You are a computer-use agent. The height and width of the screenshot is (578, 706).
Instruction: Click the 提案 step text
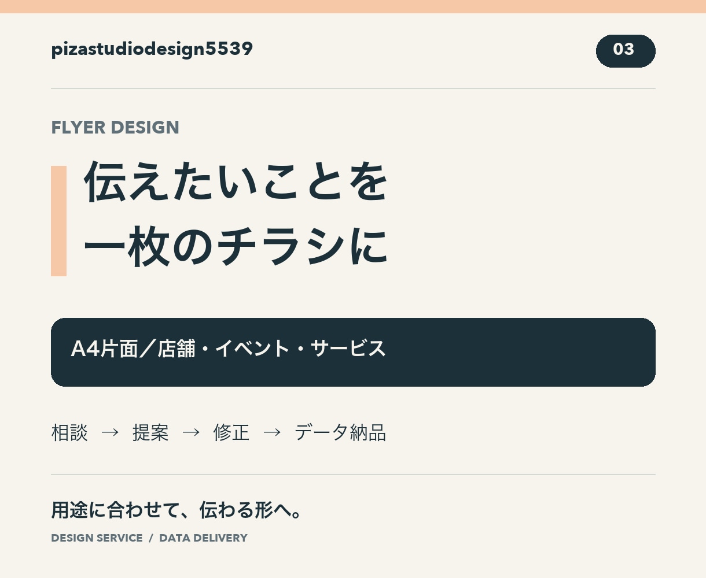tap(150, 432)
